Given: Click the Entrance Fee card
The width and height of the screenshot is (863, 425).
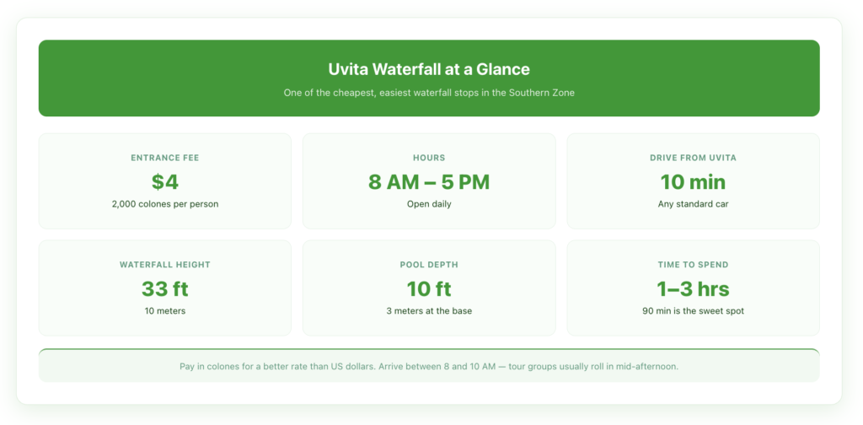Looking at the screenshot, I should (x=165, y=180).
